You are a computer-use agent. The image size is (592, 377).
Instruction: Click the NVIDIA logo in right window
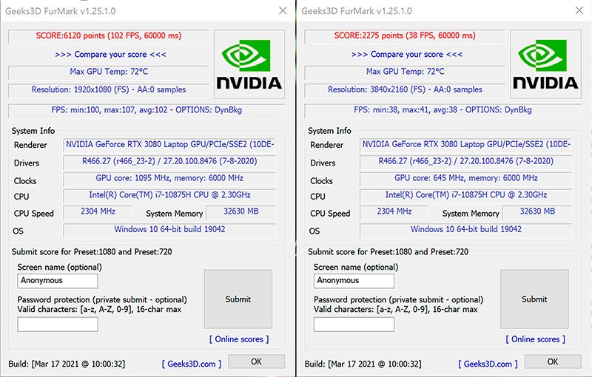pyautogui.click(x=545, y=64)
